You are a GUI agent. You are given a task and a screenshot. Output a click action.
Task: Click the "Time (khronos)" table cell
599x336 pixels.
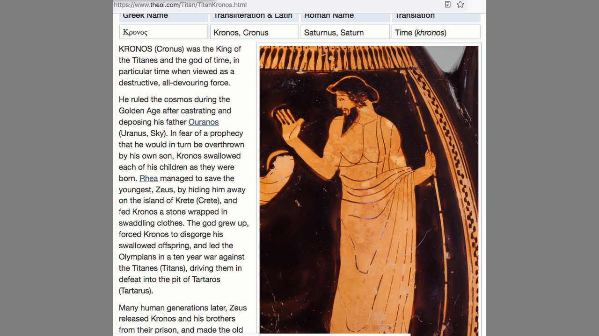point(436,32)
